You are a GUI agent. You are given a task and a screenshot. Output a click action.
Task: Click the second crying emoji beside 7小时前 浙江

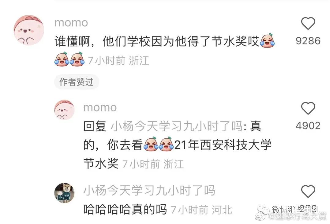[77, 59]
